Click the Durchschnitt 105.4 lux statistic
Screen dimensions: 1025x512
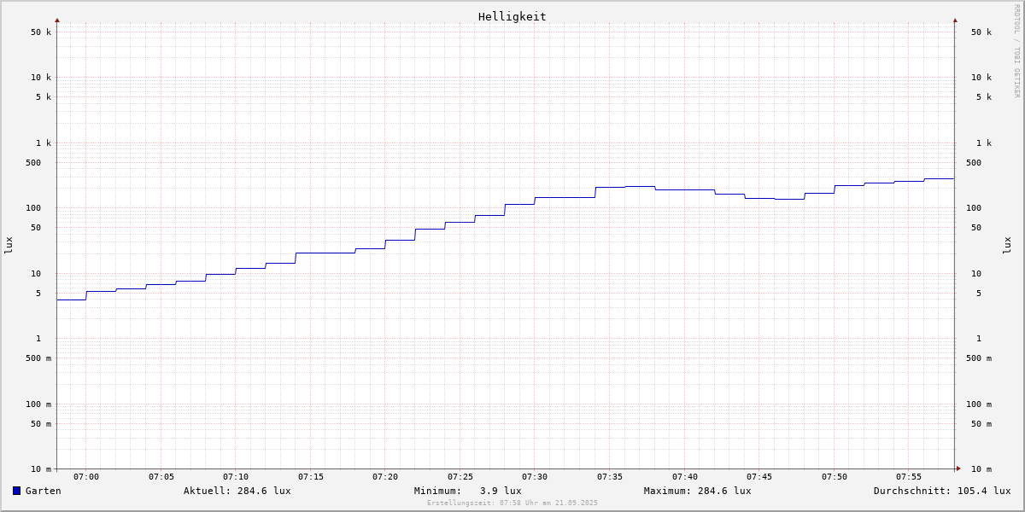pos(941,491)
